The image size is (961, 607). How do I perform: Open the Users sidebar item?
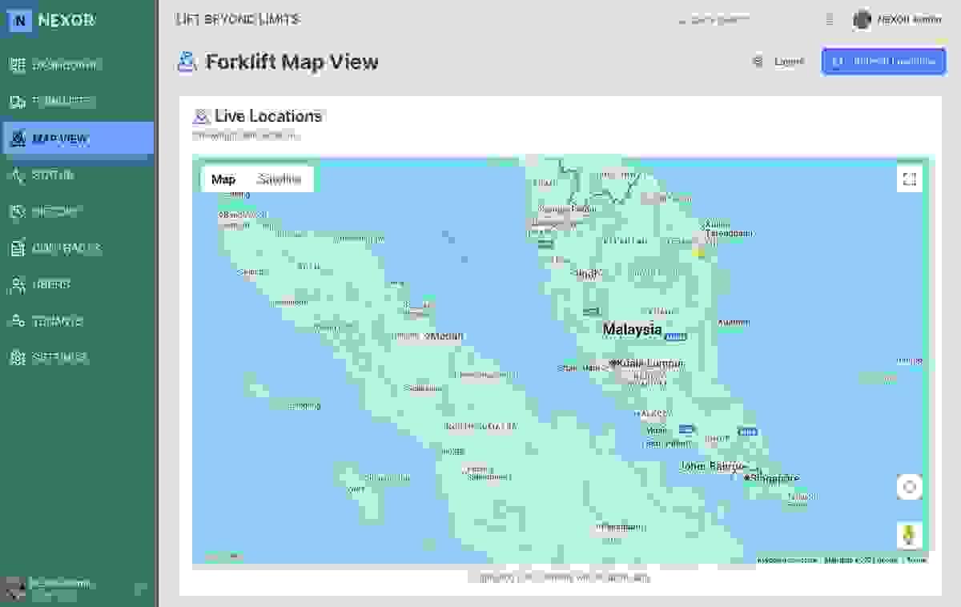point(78,285)
